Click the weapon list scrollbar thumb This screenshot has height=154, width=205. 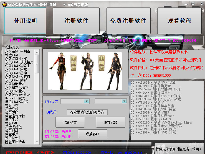tap(37, 64)
